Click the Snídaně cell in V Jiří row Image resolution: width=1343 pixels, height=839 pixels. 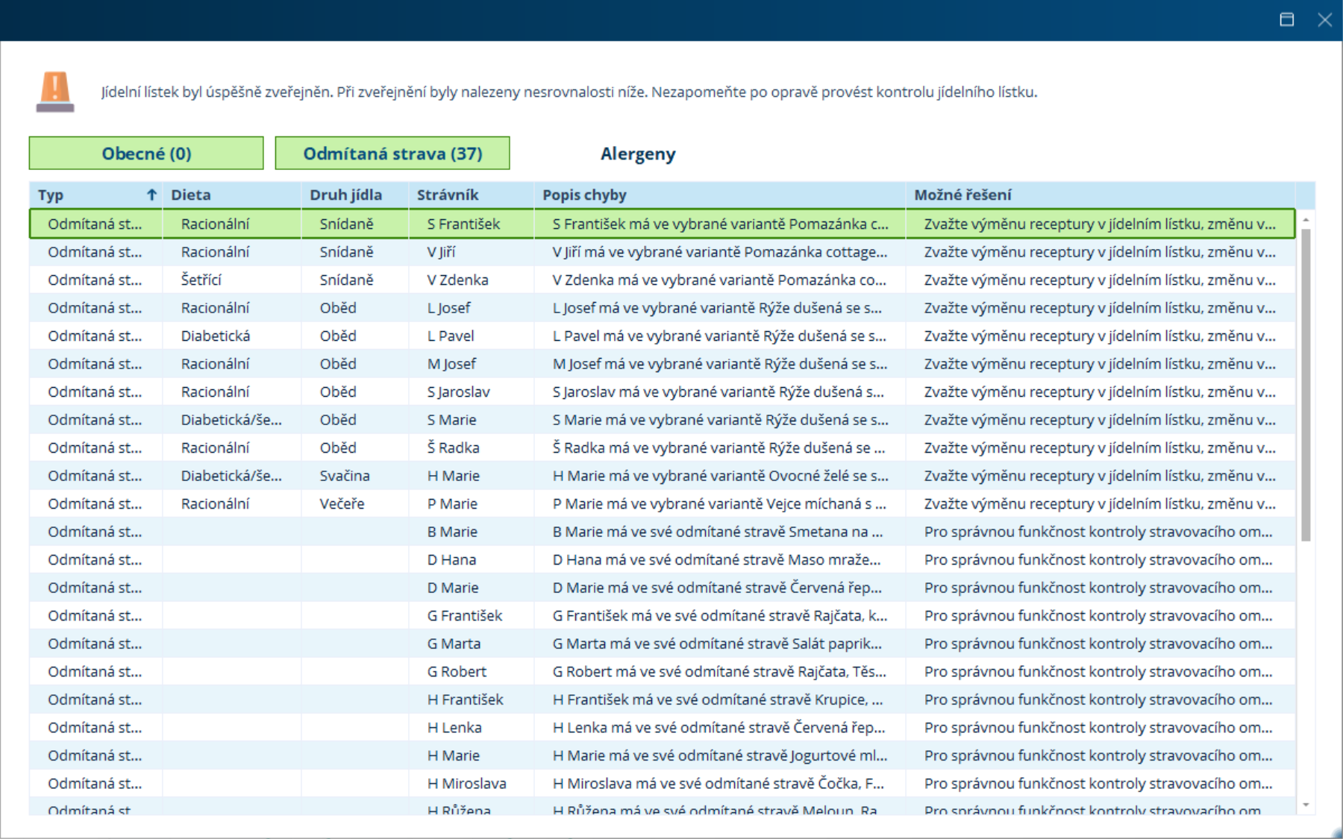point(355,252)
